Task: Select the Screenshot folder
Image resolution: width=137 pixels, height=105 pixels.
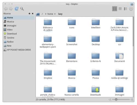Action: [72, 40]
